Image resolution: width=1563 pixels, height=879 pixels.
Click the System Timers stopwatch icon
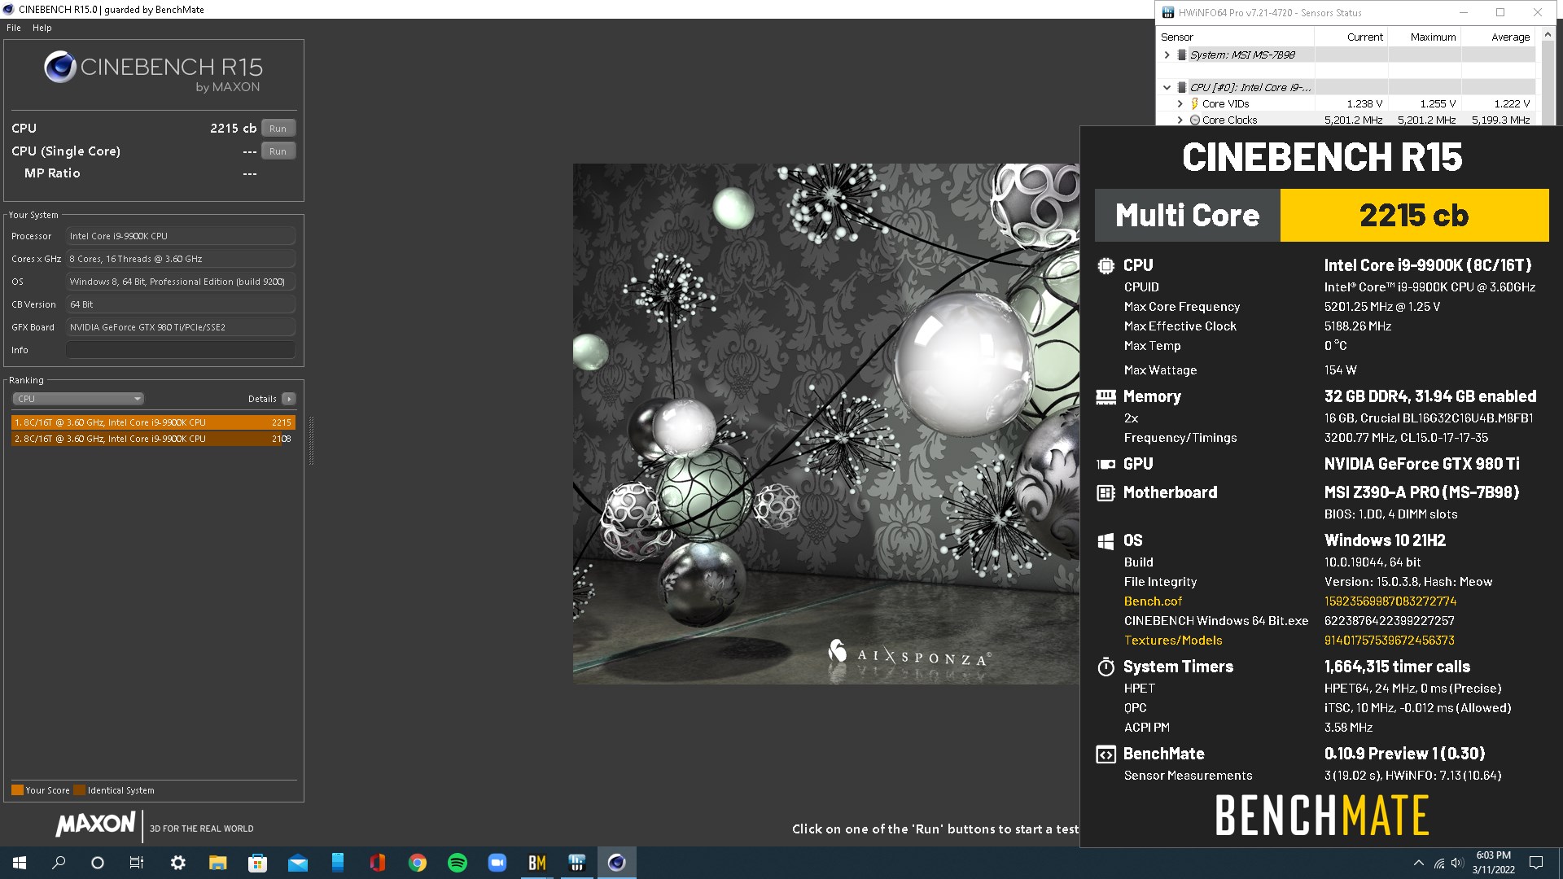pyautogui.click(x=1105, y=667)
